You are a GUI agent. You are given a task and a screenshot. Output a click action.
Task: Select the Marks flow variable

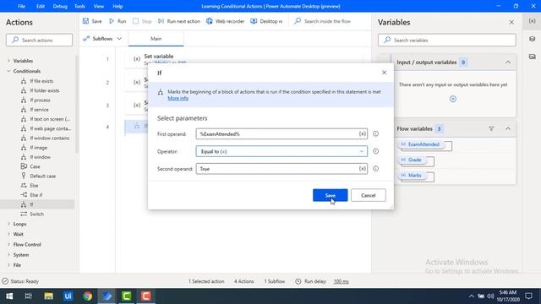[412, 176]
